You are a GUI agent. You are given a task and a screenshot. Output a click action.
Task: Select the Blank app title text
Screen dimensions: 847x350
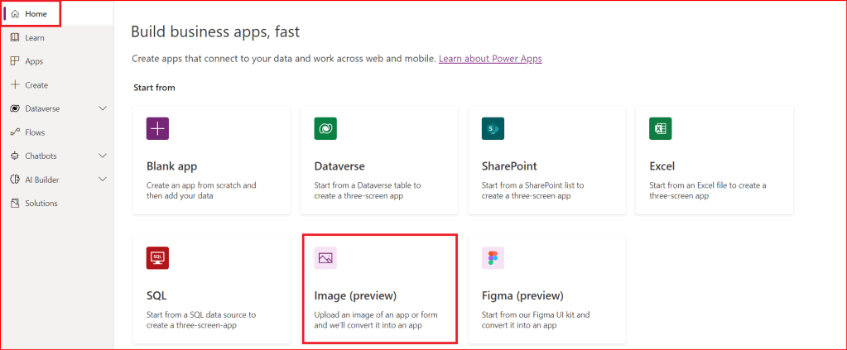pyautogui.click(x=171, y=166)
